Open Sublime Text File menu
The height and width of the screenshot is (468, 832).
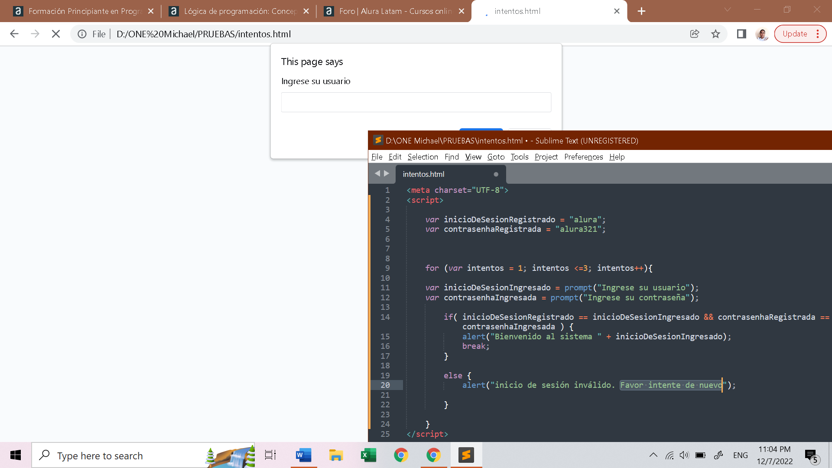pyautogui.click(x=377, y=157)
